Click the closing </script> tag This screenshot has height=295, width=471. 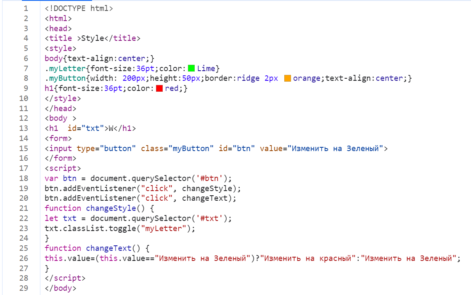pos(65,278)
